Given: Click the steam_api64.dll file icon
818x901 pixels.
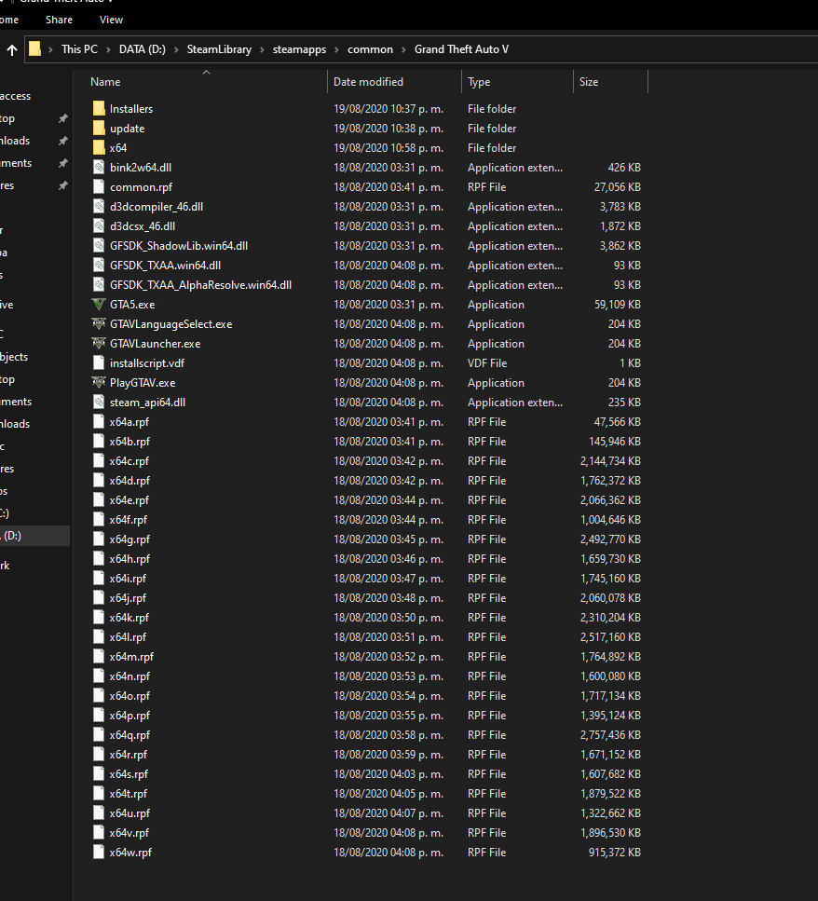Looking at the screenshot, I should (x=100, y=403).
